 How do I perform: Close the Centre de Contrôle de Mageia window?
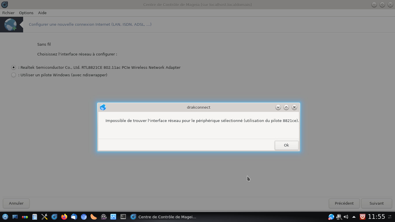tap(390, 5)
